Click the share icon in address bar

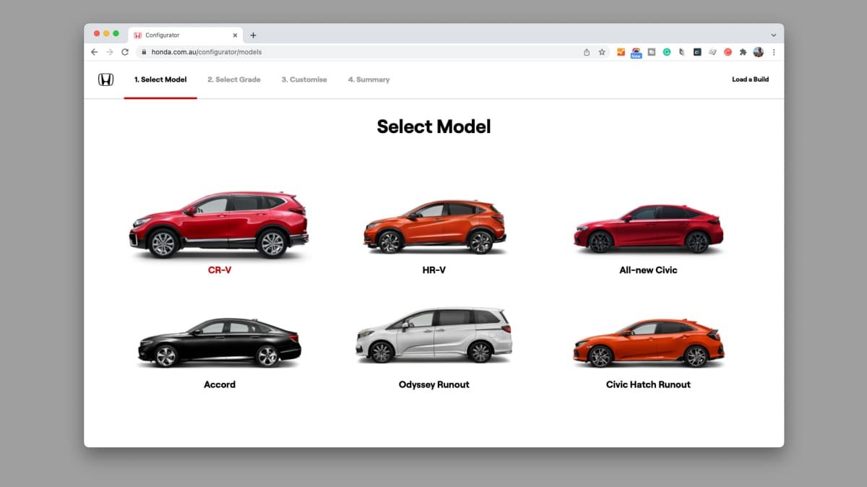tap(587, 52)
